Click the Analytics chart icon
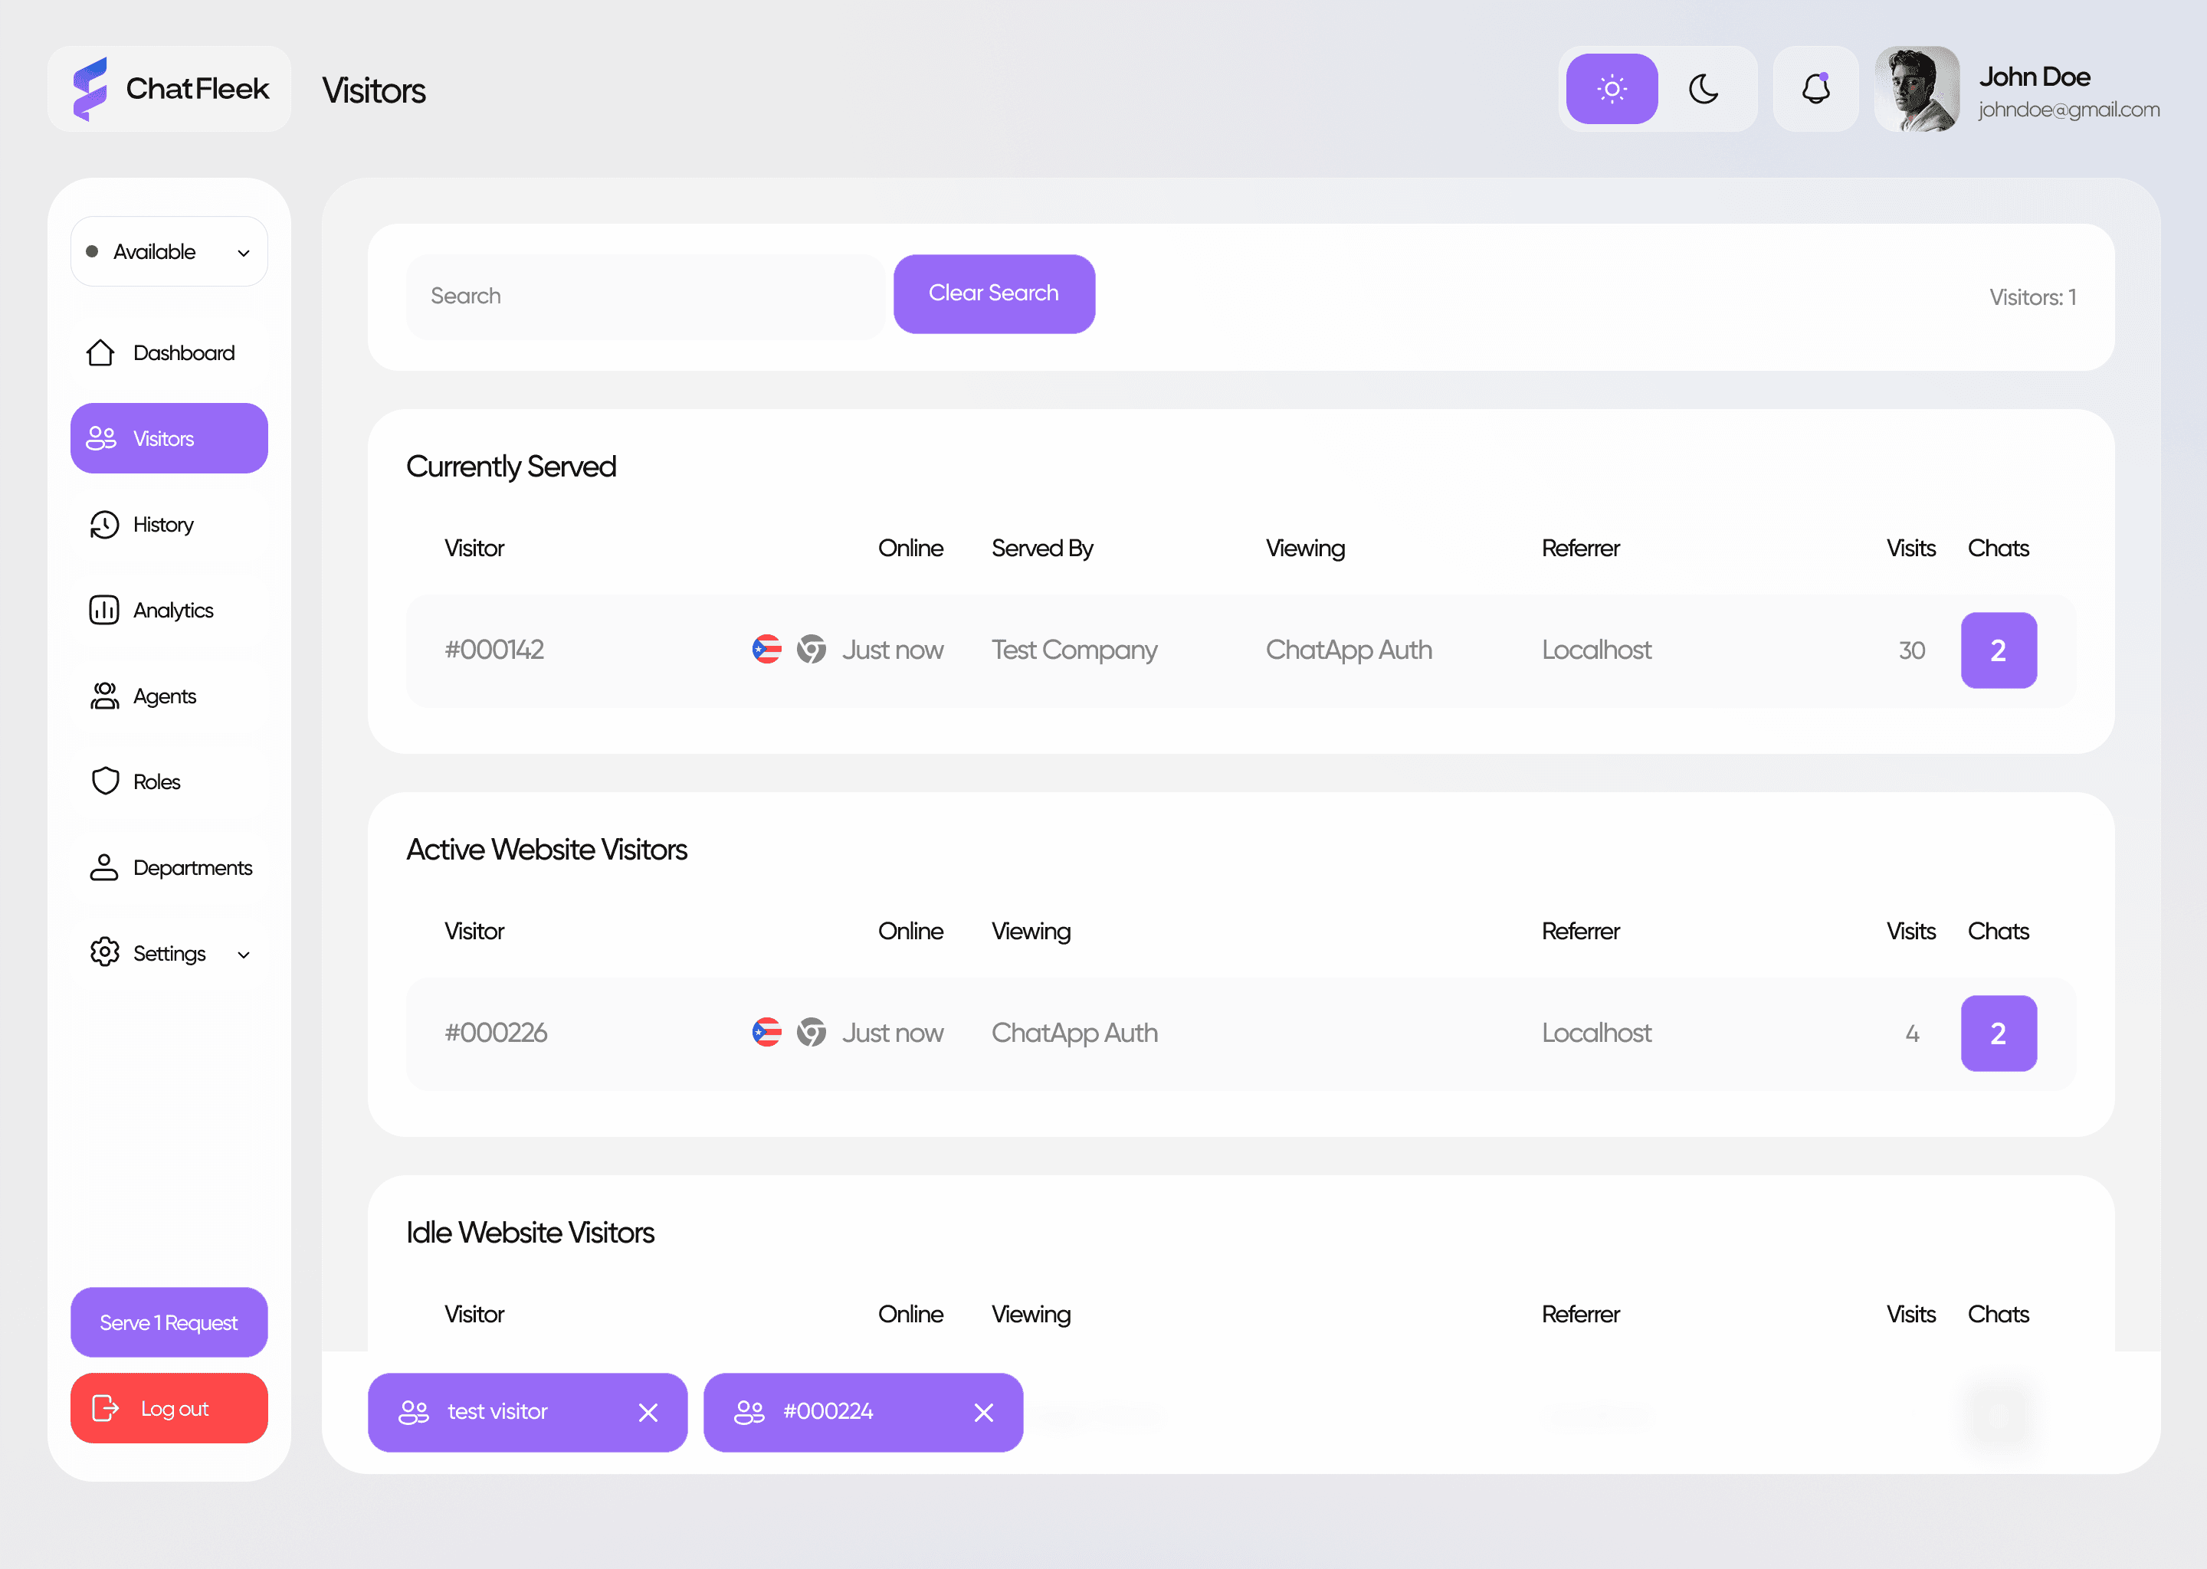The height and width of the screenshot is (1569, 2207). 104,611
